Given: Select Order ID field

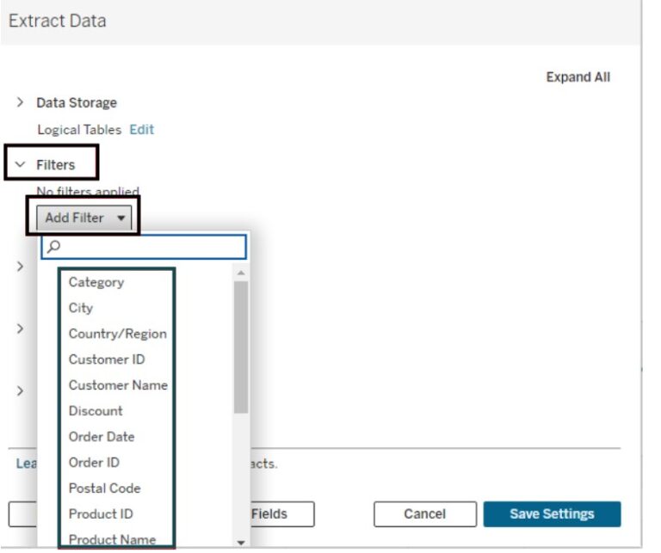Looking at the screenshot, I should tap(94, 462).
